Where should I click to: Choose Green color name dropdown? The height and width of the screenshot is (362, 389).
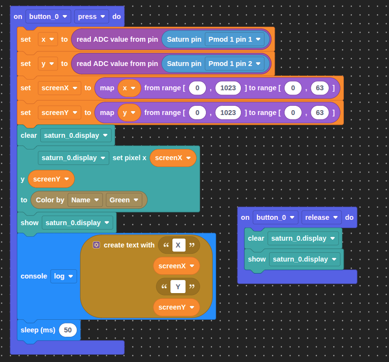124,200
